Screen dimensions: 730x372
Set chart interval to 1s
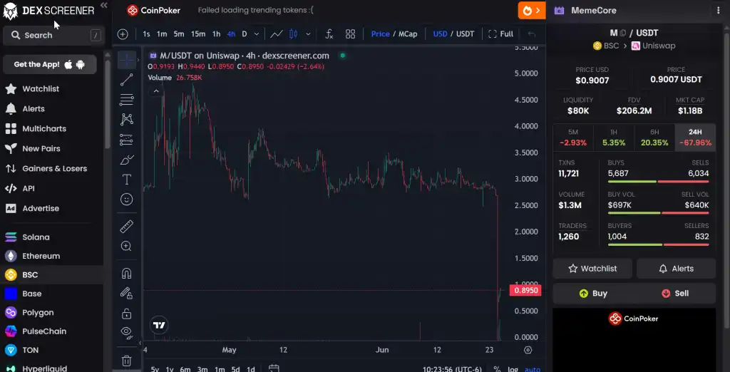(146, 34)
